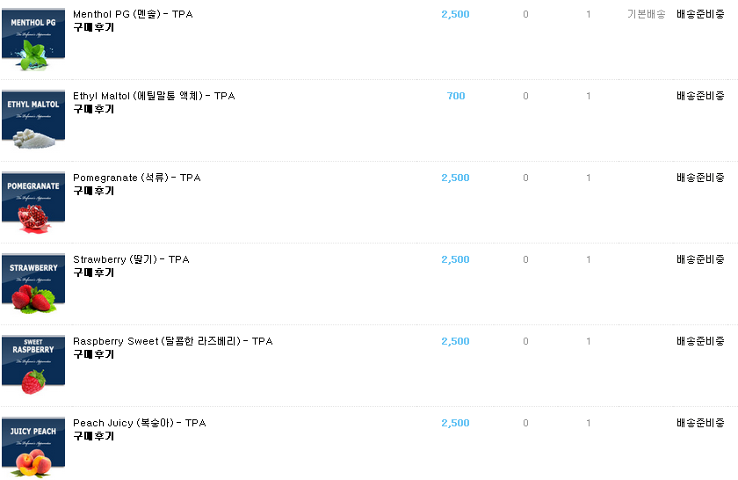Open Peach Juicy (복숭아) - TPA product link
This screenshot has width=738, height=480.
[x=140, y=423]
